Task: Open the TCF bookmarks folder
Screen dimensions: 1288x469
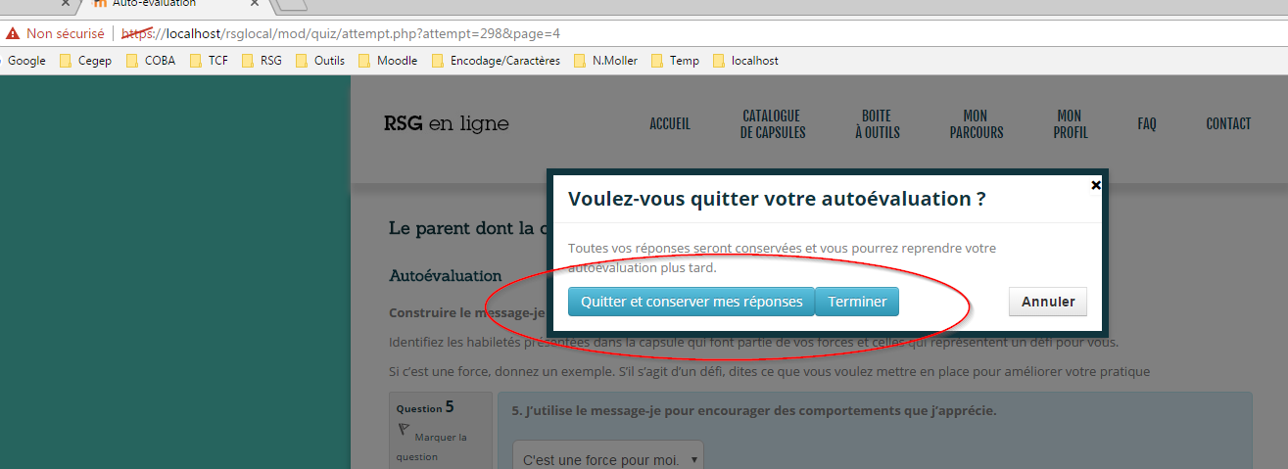Action: [209, 61]
